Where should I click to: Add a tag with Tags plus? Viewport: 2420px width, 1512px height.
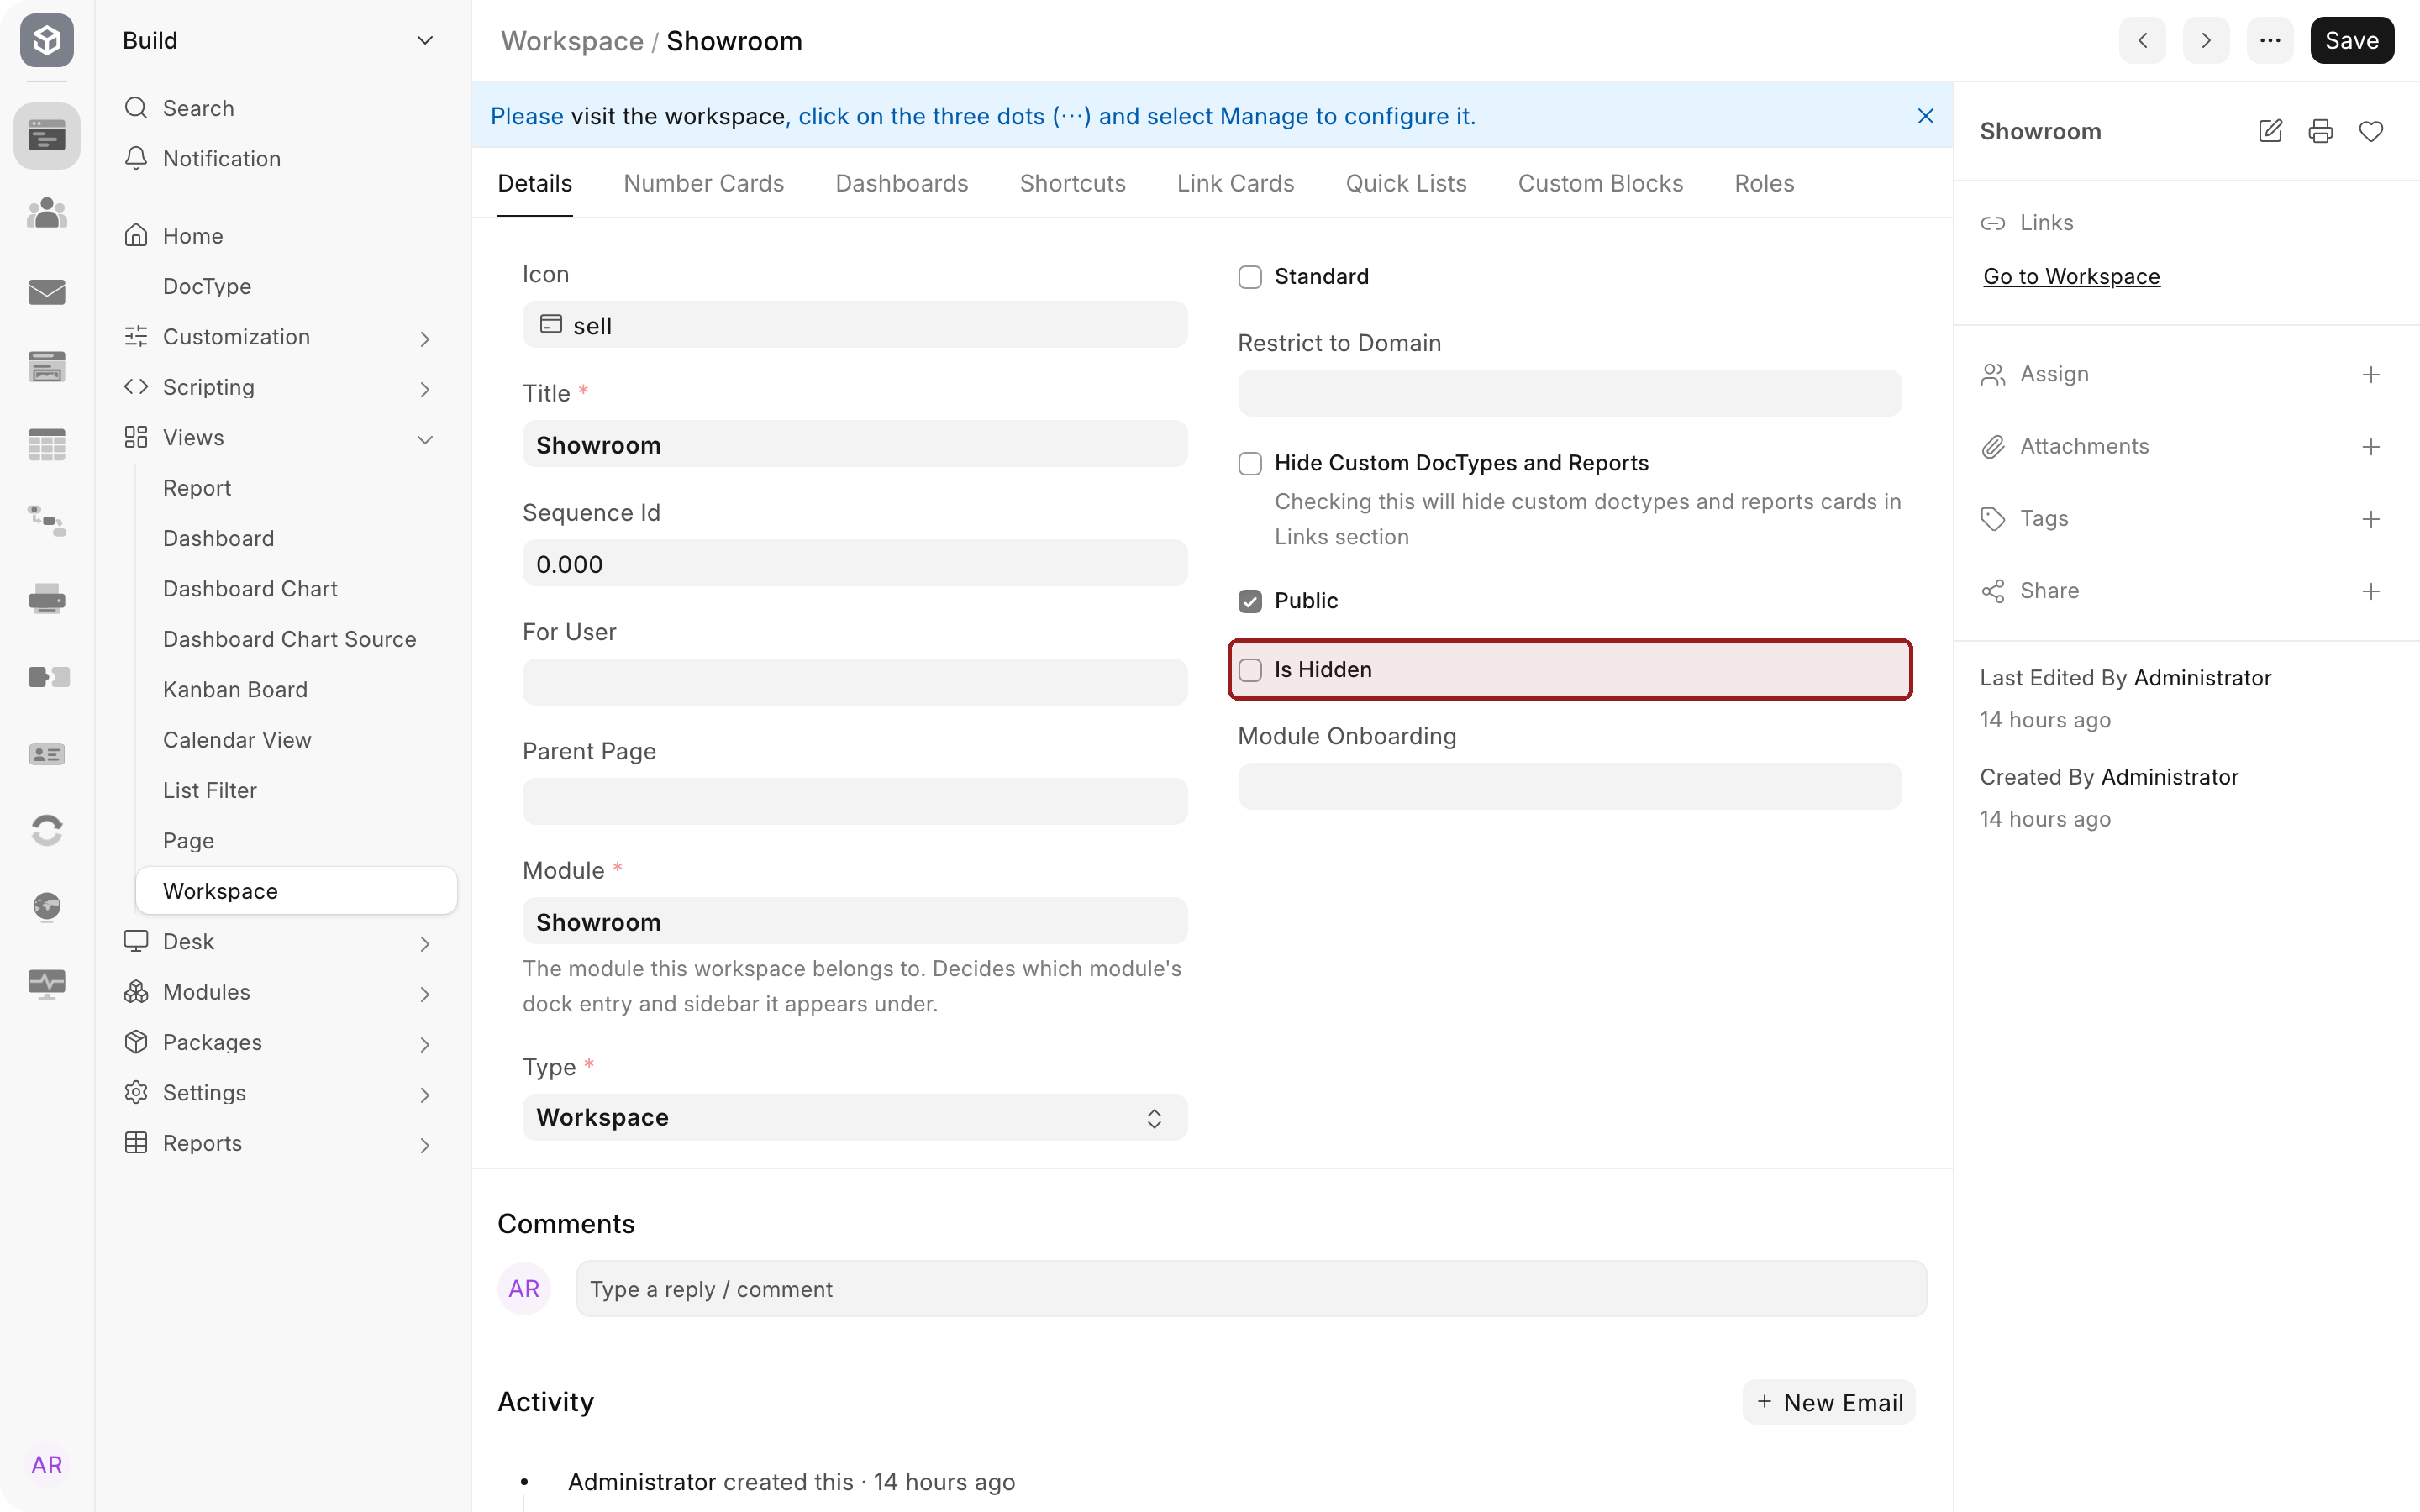(x=2371, y=519)
